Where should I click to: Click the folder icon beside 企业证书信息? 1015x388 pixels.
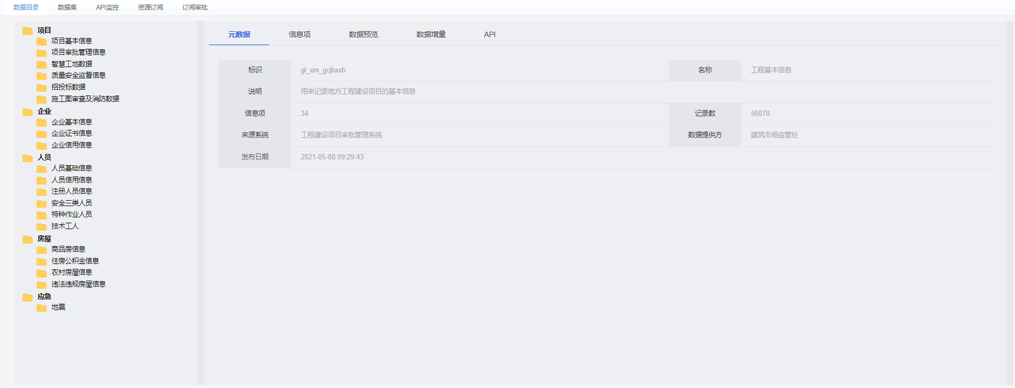tap(41, 134)
